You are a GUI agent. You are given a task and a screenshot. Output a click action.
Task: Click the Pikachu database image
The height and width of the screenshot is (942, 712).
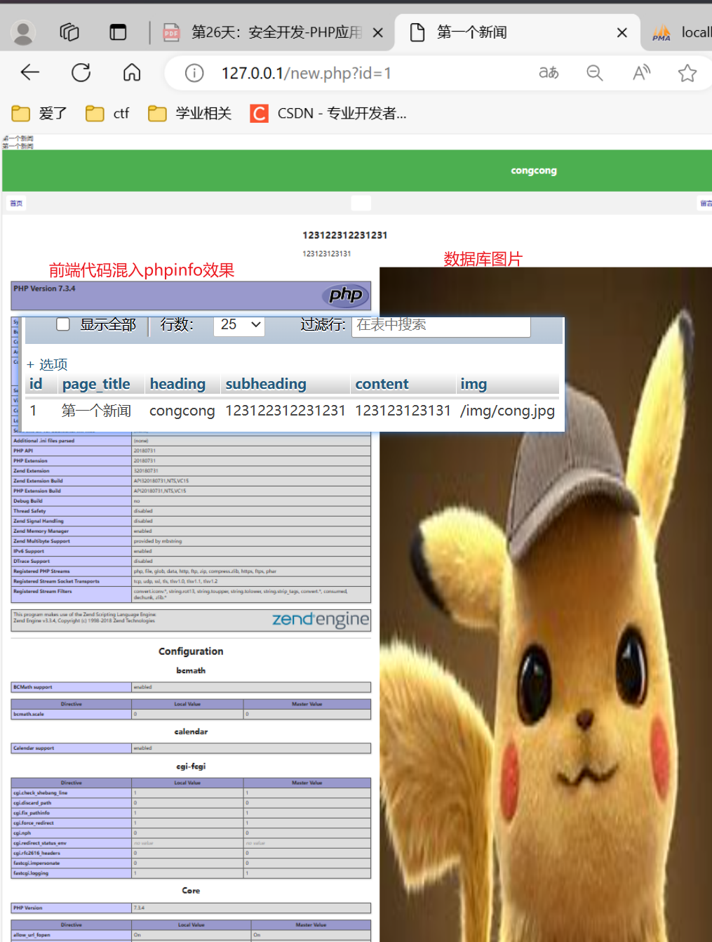click(x=546, y=604)
